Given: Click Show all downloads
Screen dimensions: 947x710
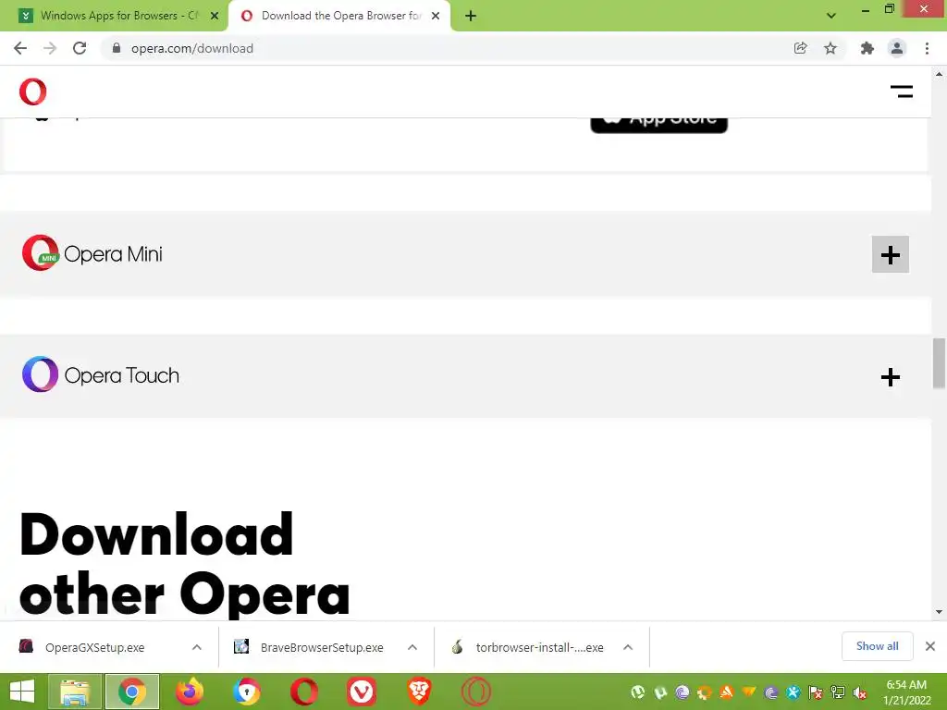Looking at the screenshot, I should tap(877, 646).
